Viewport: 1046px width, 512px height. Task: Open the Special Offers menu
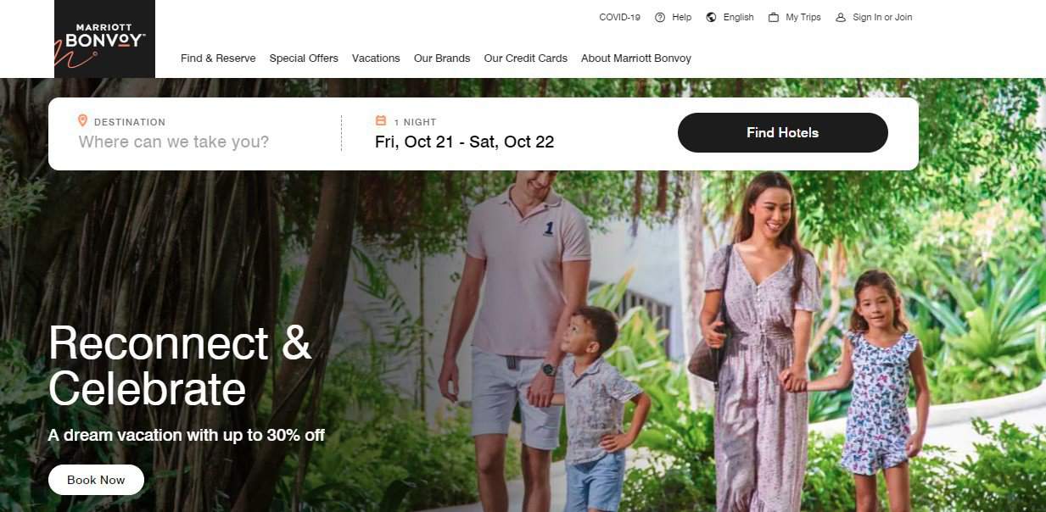tap(304, 58)
